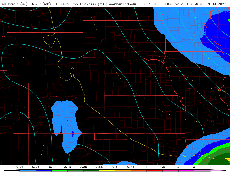Click the dark blue 0.05 color bar segment
Screen dimensions: 230x172
pos(44,171)
